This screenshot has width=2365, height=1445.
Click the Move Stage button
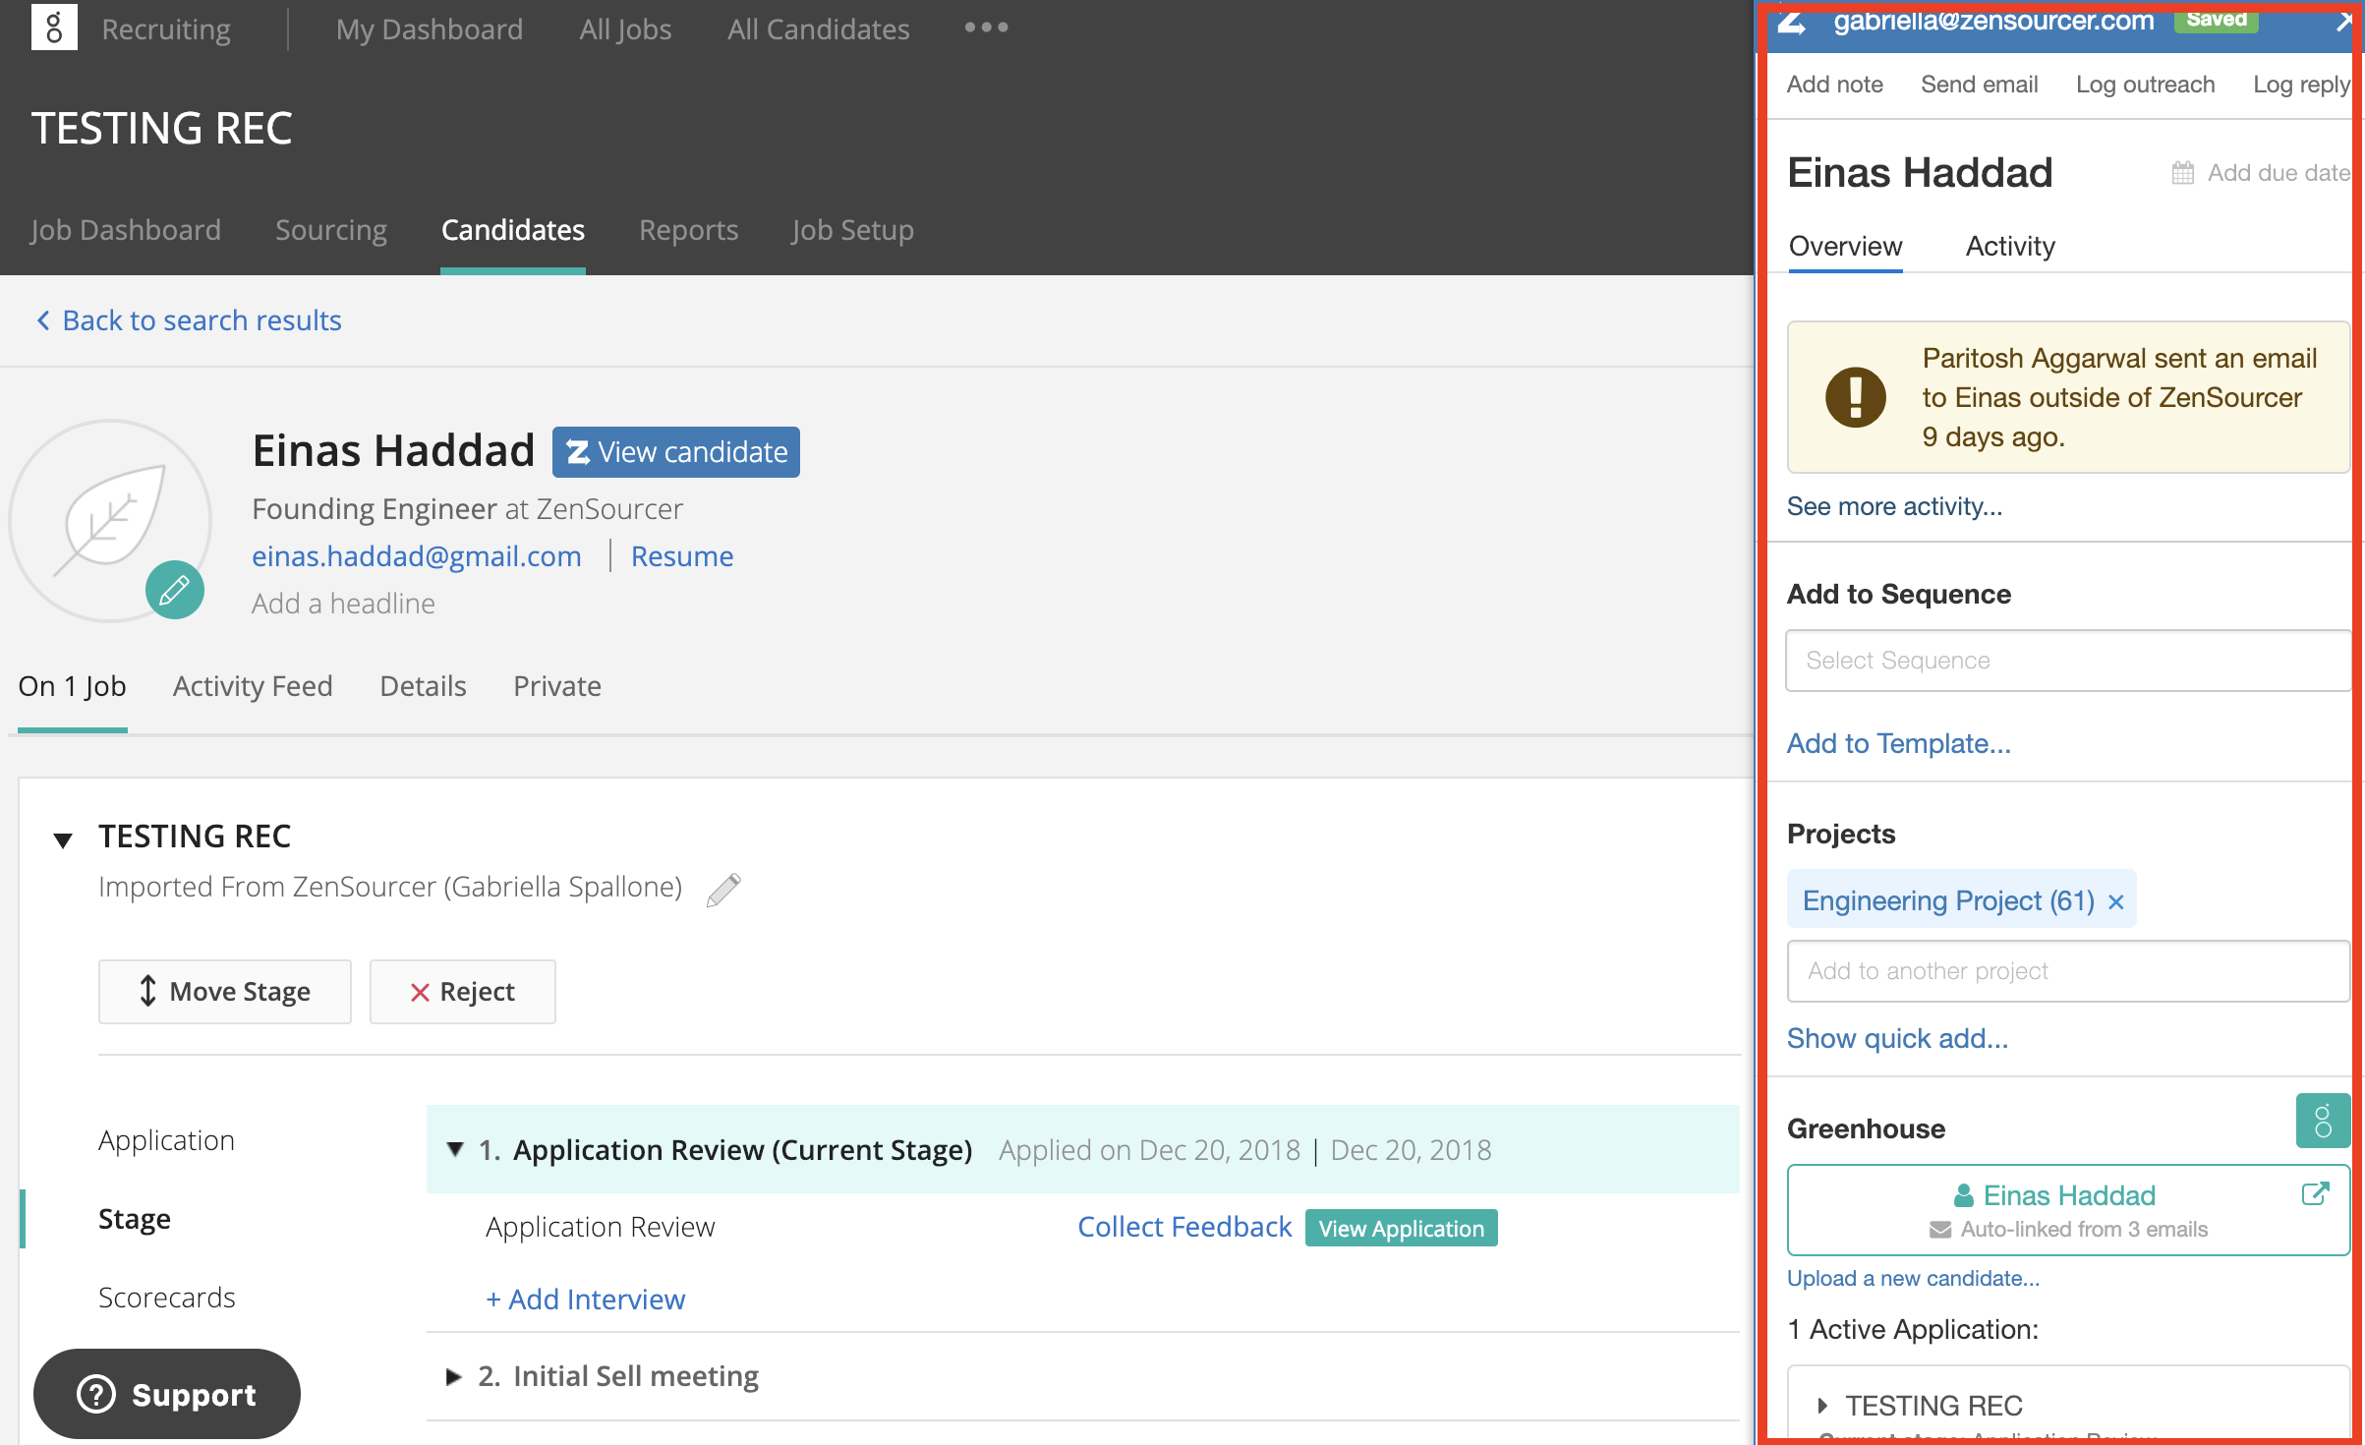pyautogui.click(x=225, y=992)
